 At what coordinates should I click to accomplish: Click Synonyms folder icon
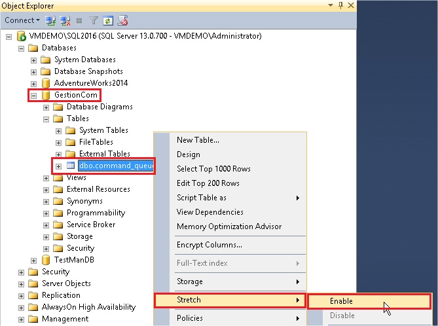58,201
